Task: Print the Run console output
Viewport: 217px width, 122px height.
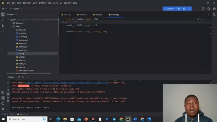Action: point(8,98)
